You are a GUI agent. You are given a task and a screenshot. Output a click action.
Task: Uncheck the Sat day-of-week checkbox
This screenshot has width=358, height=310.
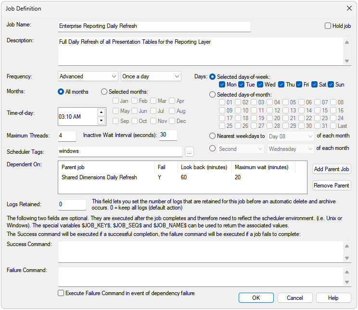point(315,85)
